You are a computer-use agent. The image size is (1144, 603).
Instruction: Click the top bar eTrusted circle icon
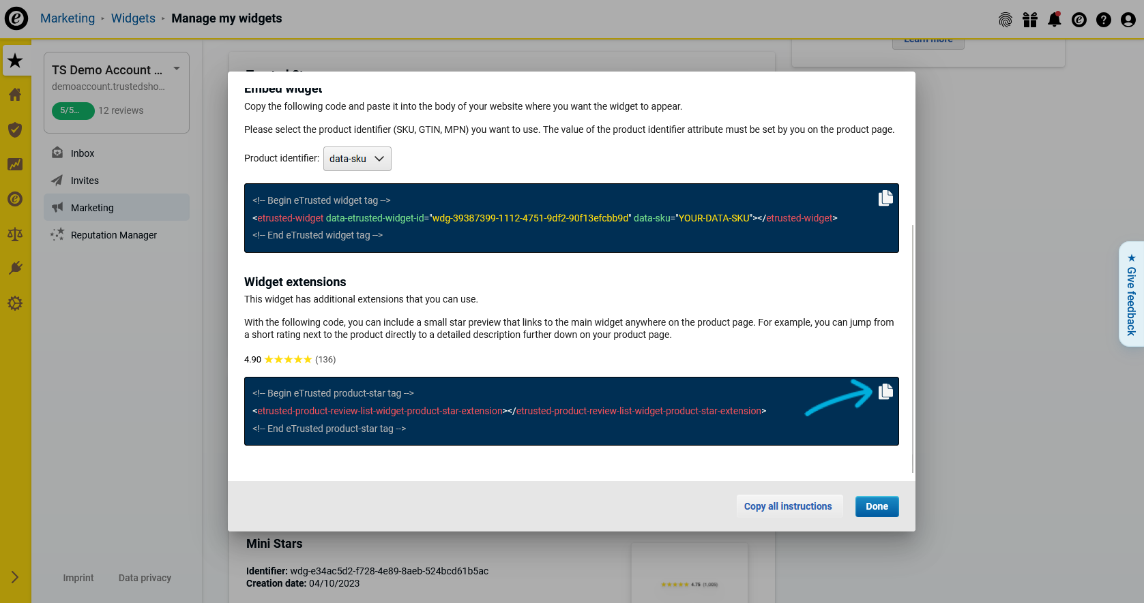(x=1079, y=20)
